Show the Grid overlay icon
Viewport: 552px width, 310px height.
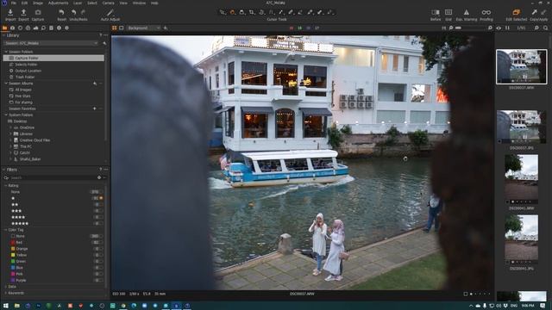pyautogui.click(x=448, y=12)
